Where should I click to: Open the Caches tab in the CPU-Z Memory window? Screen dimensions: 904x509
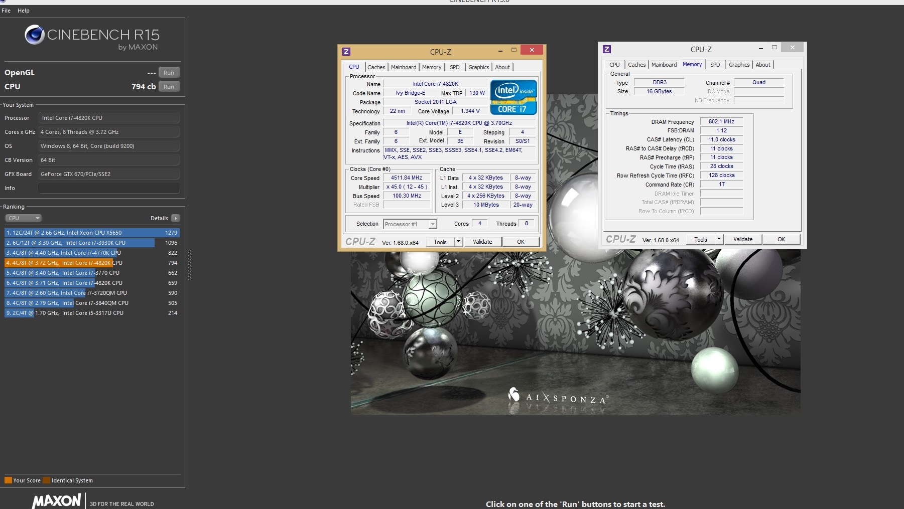[637, 65]
